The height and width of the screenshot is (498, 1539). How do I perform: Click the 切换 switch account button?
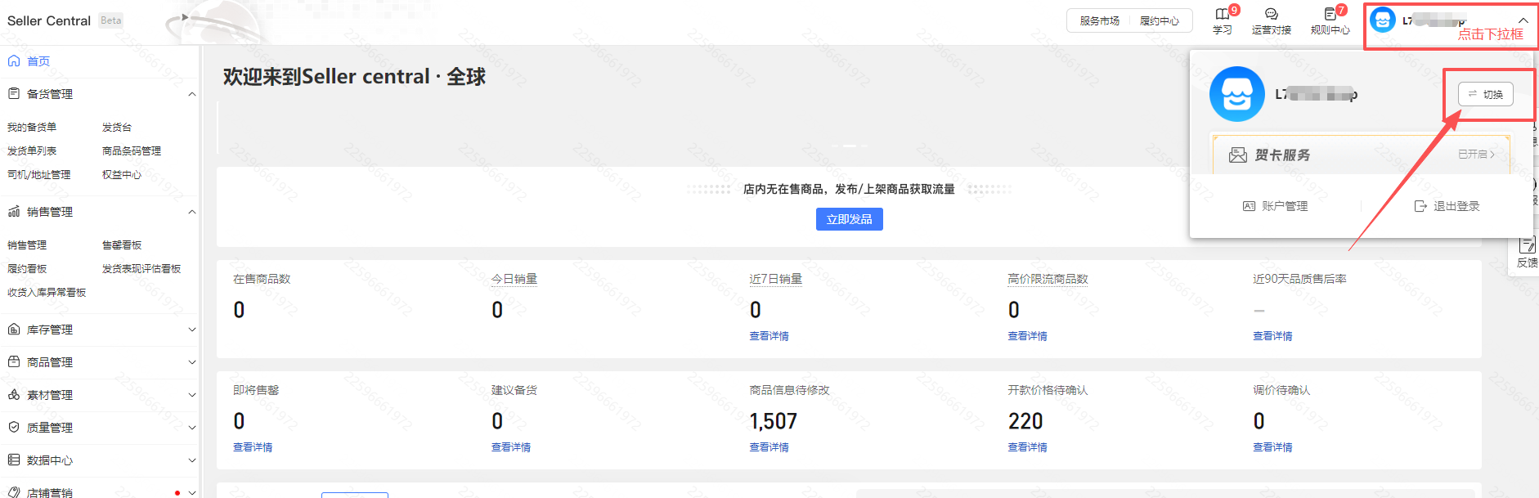pos(1485,94)
